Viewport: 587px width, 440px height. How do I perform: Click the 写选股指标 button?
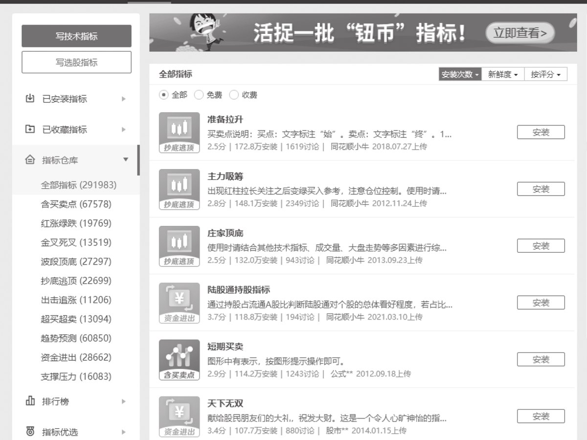pos(76,62)
